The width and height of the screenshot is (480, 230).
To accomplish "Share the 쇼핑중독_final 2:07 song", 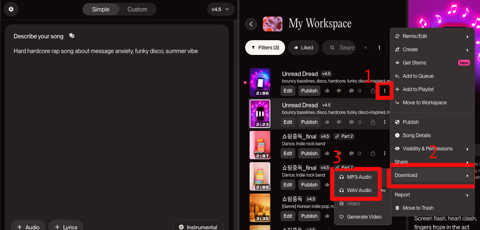I will pos(373,153).
